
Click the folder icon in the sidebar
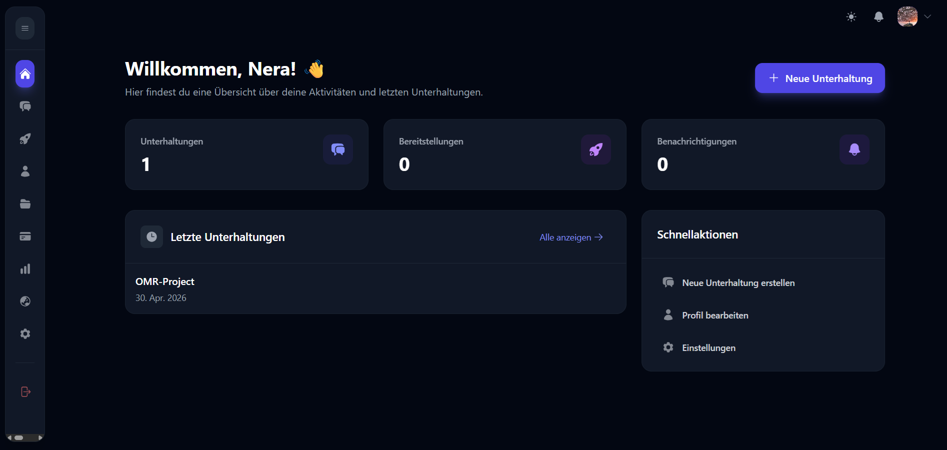pos(25,204)
